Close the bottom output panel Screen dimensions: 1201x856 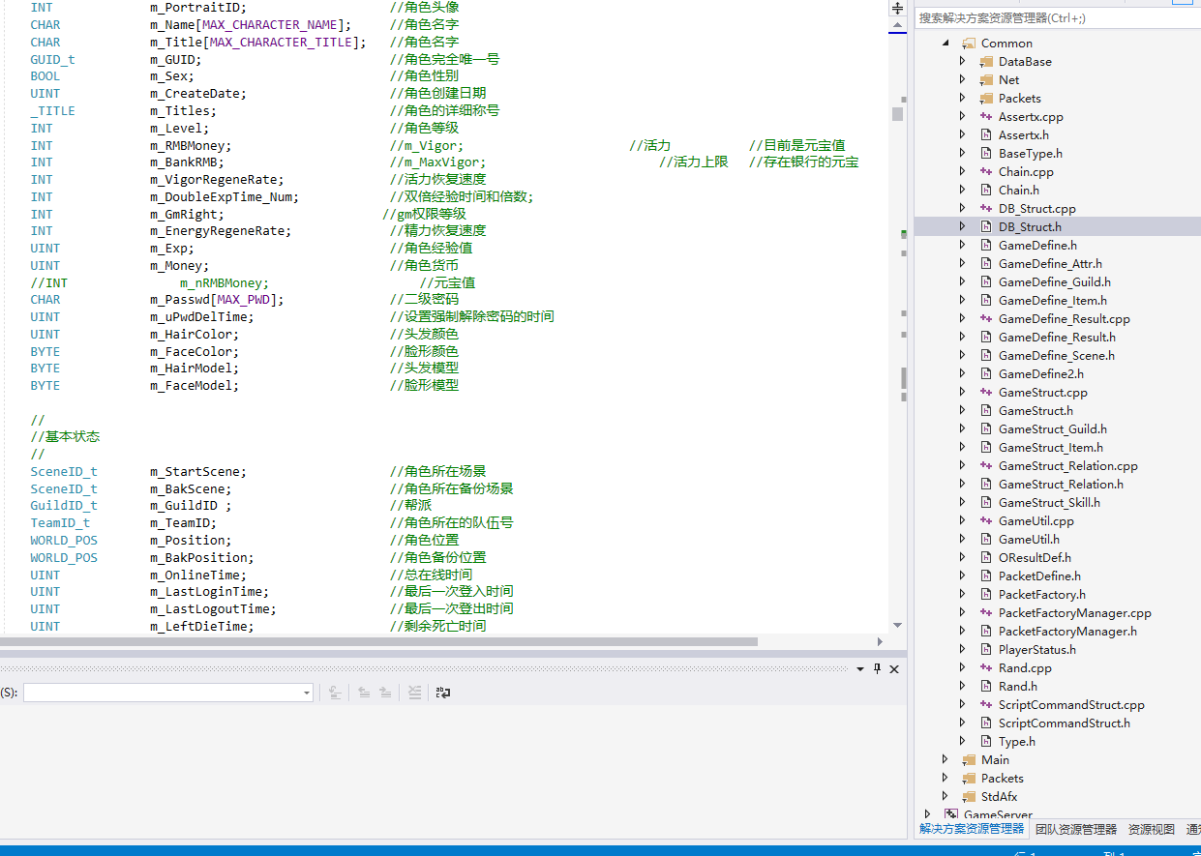pyautogui.click(x=894, y=668)
